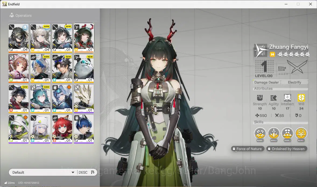
Task: Open the Elite crossed-blades emblem
Action: (x=297, y=67)
